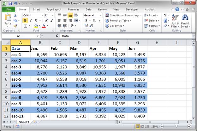Align text left

[x=59, y=20]
